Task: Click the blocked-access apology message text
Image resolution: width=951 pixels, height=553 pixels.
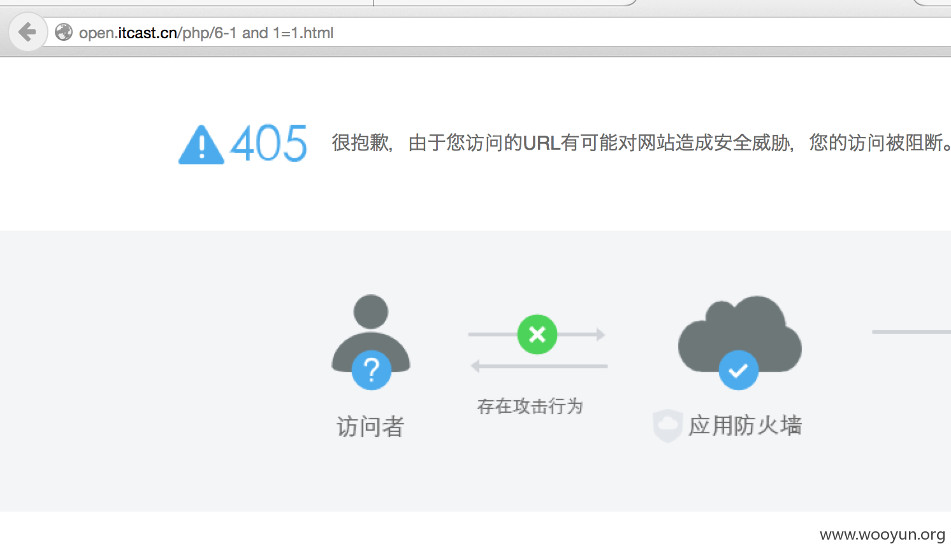Action: pyautogui.click(x=641, y=143)
